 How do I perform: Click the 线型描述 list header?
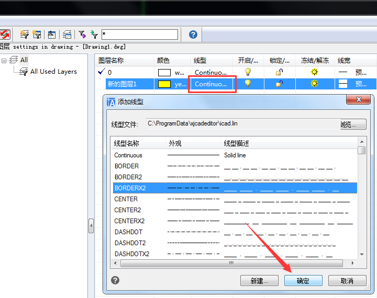pos(289,143)
